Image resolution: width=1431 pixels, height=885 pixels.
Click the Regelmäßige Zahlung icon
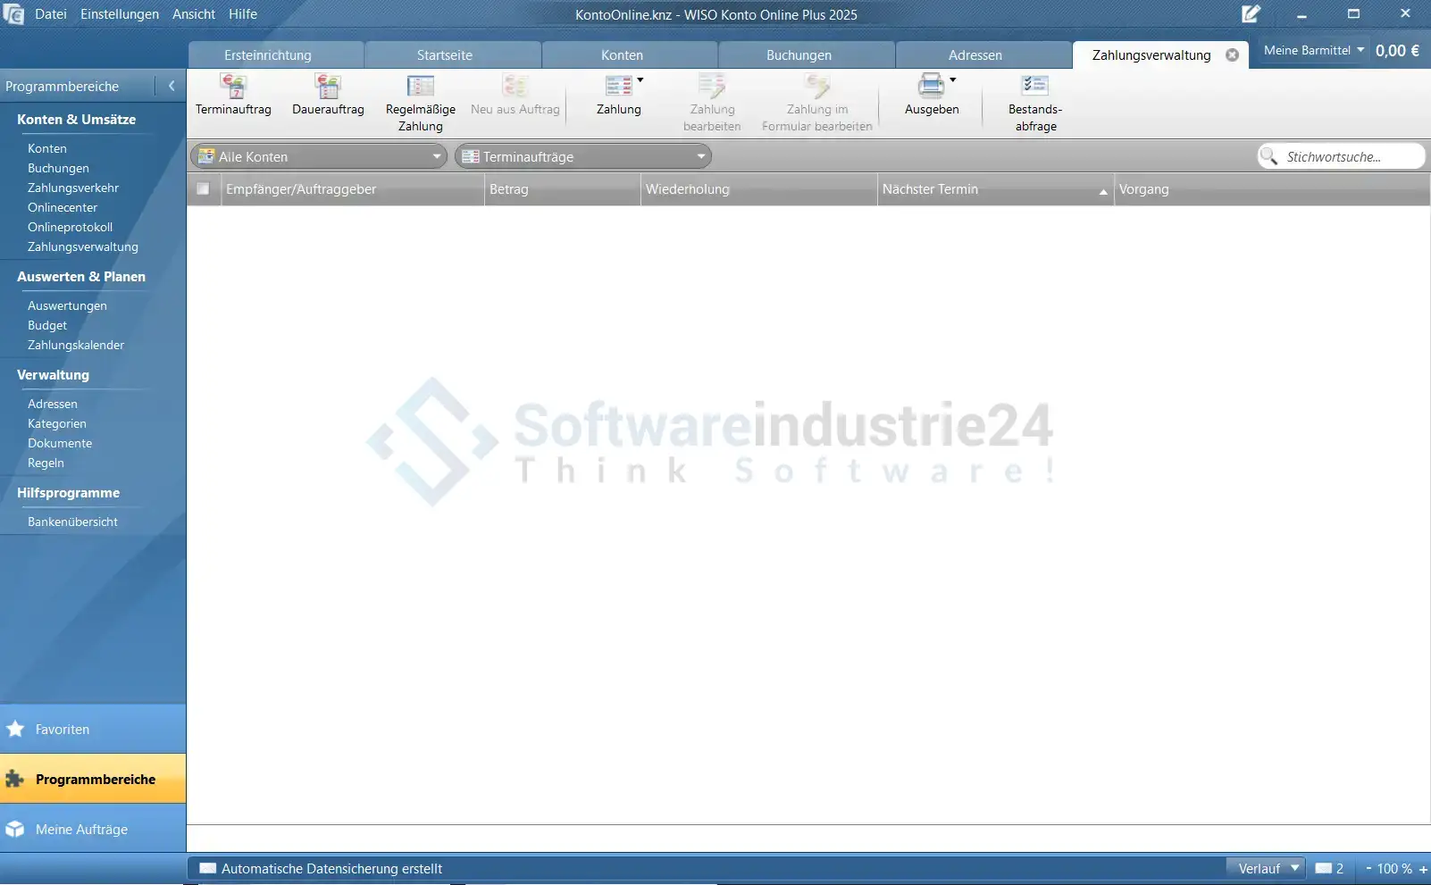(x=420, y=87)
